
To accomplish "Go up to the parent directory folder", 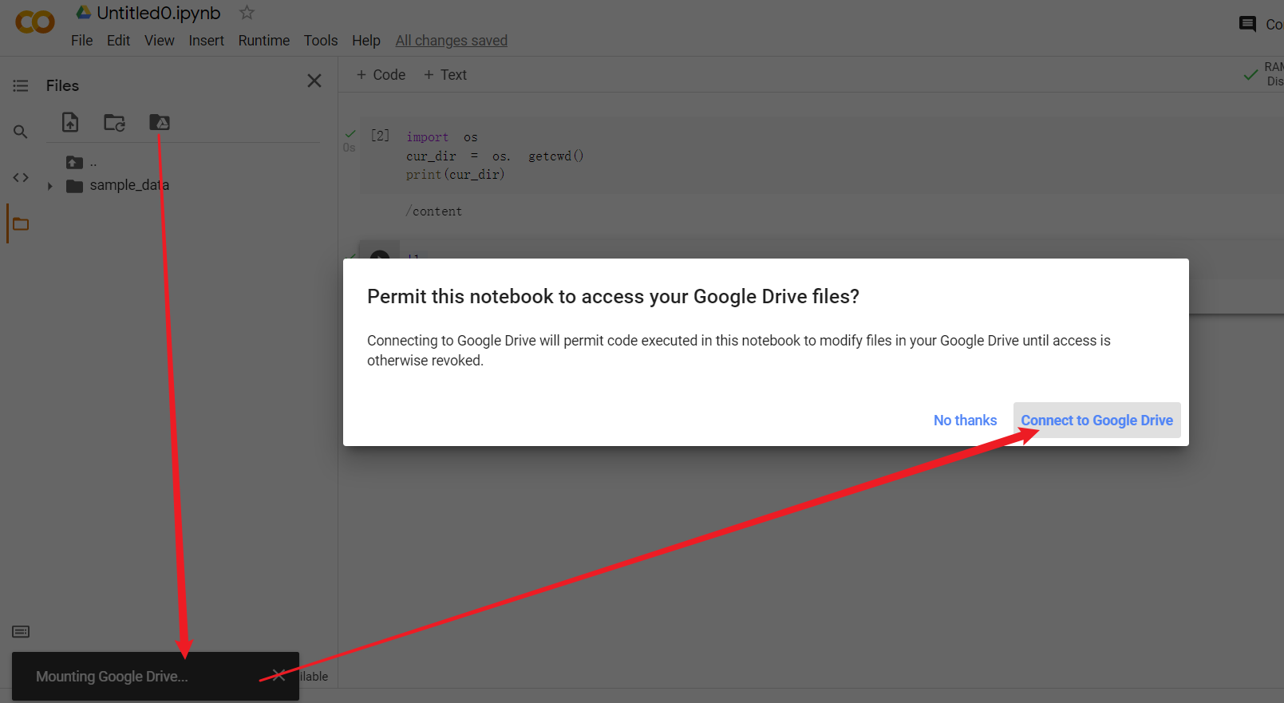I will pyautogui.click(x=74, y=163).
